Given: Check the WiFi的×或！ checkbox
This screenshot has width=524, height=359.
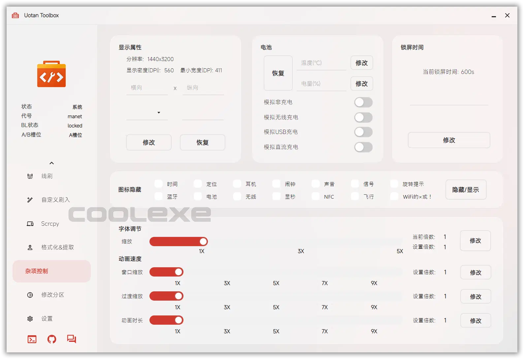Looking at the screenshot, I should 394,196.
